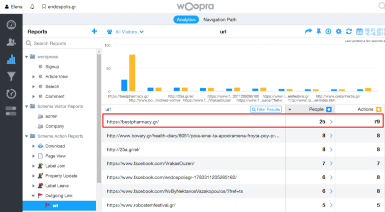
Task: Select the Analytics tab
Action: pyautogui.click(x=186, y=19)
